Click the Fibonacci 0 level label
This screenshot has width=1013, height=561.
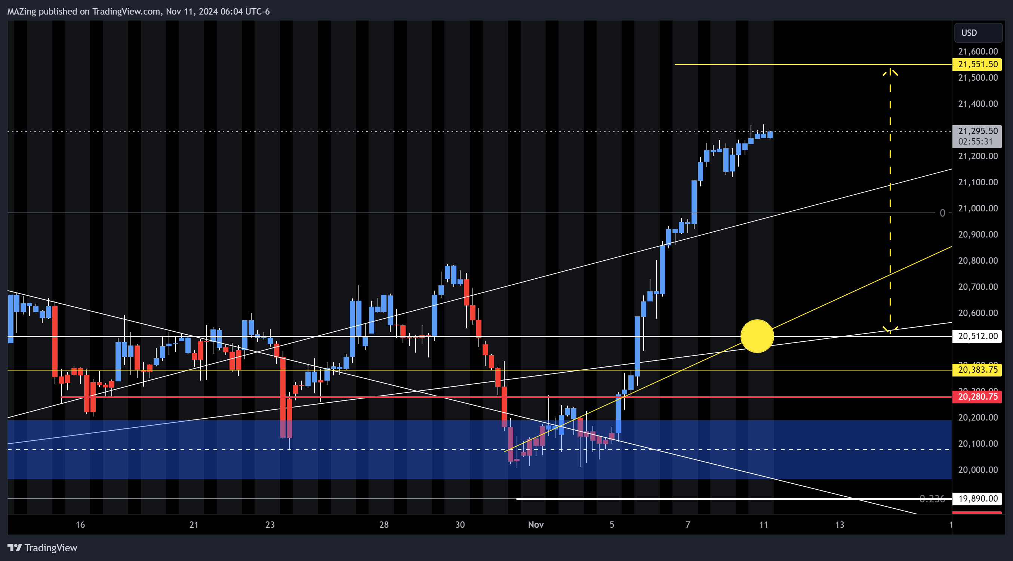942,213
